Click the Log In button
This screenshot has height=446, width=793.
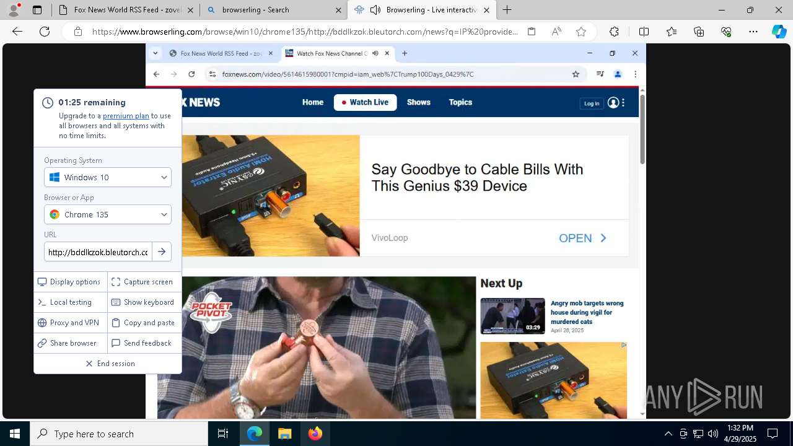[592, 103]
